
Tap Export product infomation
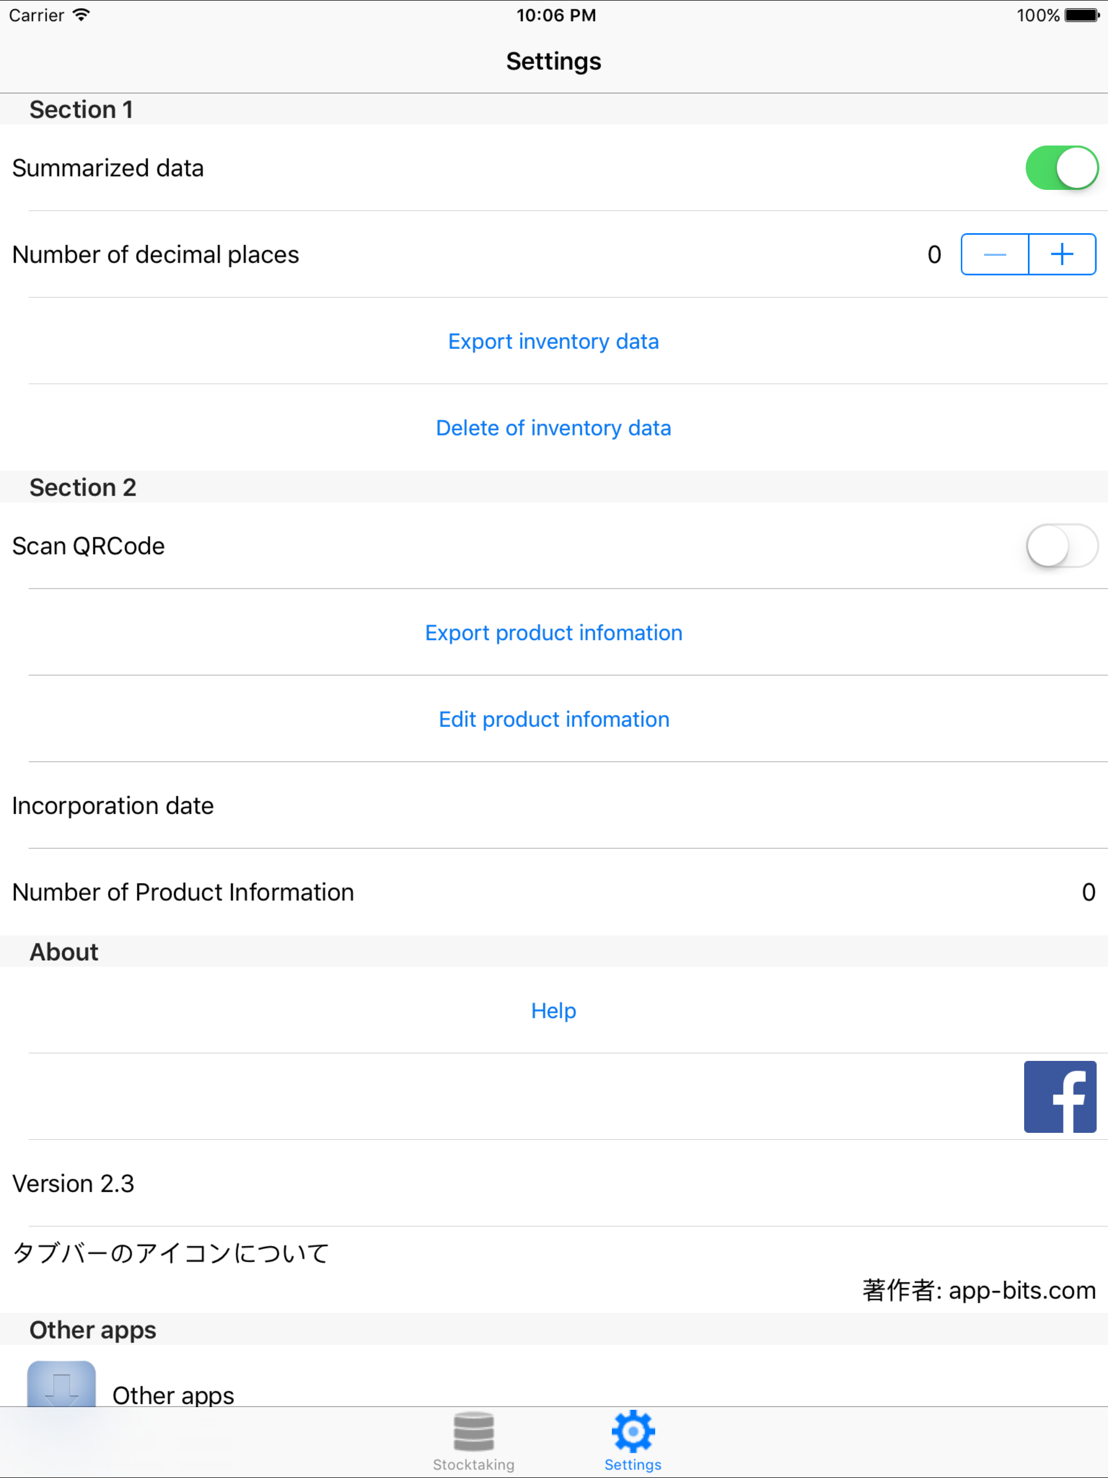click(x=553, y=633)
